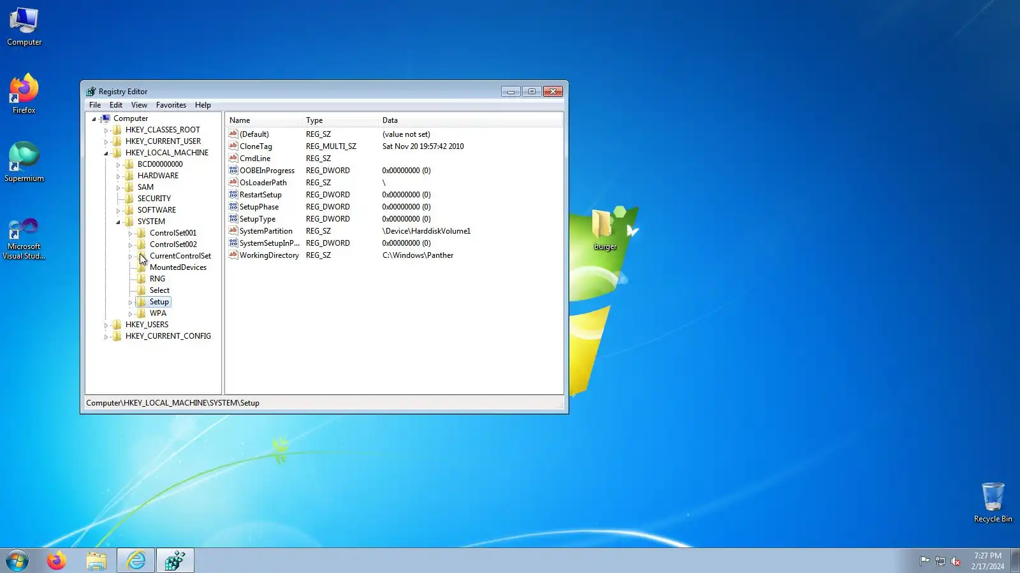The height and width of the screenshot is (573, 1020).
Task: Select the (Default) value entry
Action: coord(254,134)
